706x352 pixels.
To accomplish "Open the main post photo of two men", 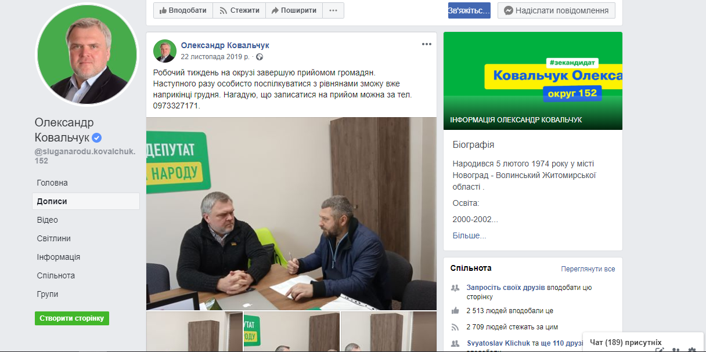I will [x=291, y=214].
